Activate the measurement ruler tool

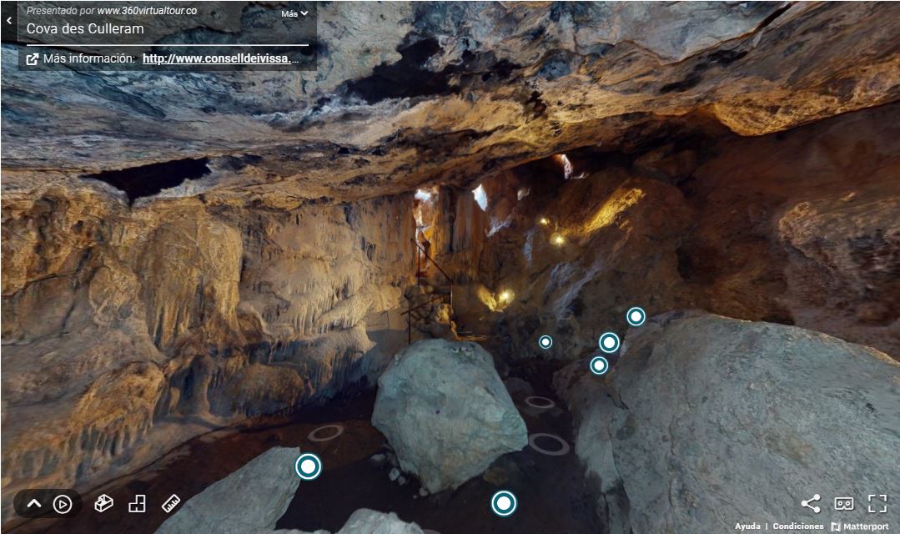171,504
